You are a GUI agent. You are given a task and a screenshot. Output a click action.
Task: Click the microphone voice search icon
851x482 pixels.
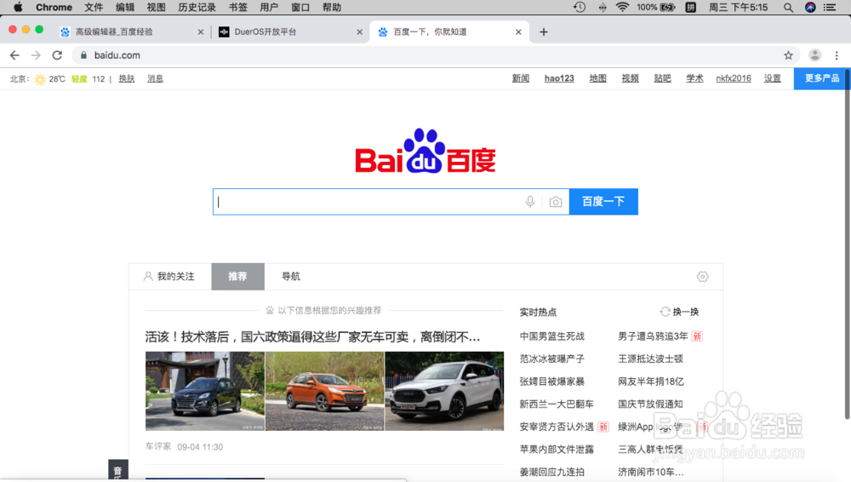coord(529,202)
